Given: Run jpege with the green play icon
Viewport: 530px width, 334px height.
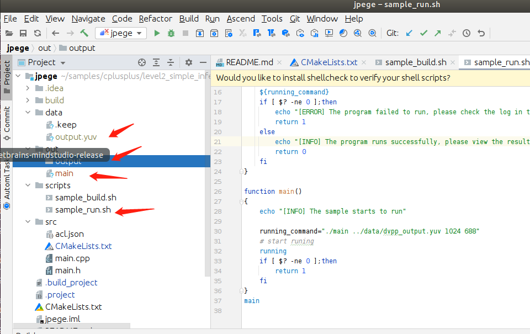Looking at the screenshot, I should (157, 33).
